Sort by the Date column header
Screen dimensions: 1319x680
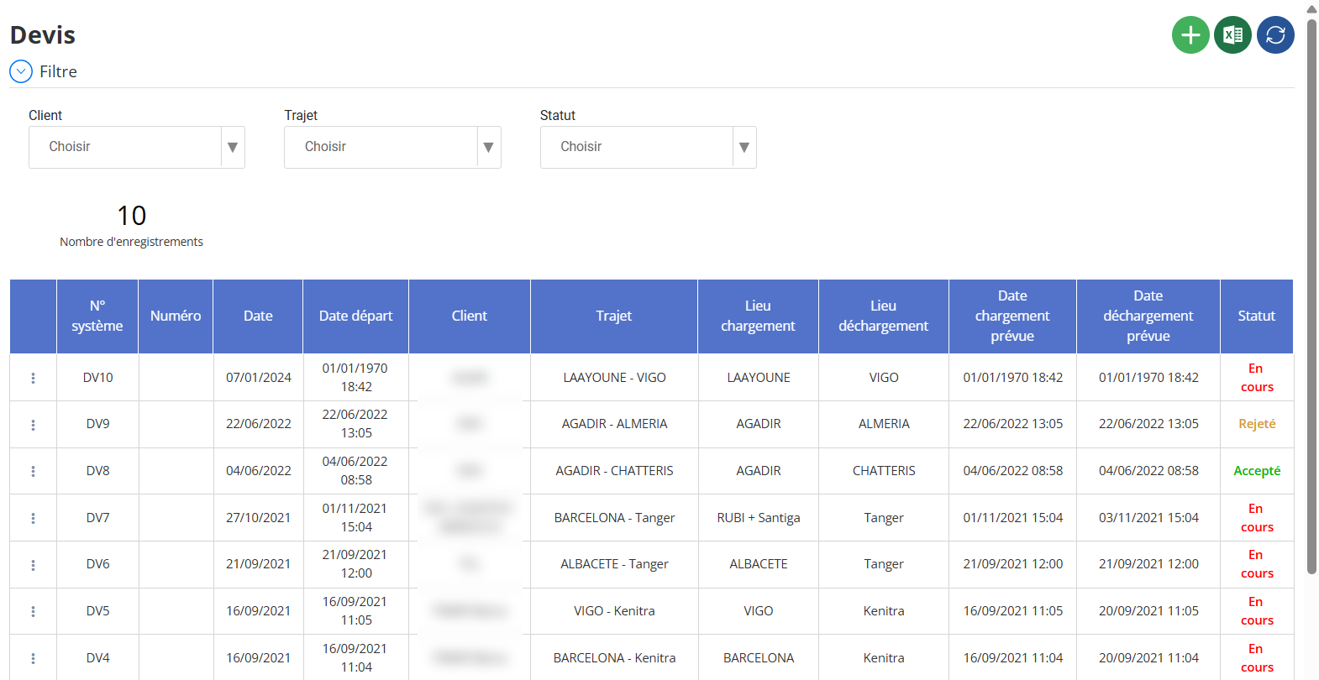point(258,316)
